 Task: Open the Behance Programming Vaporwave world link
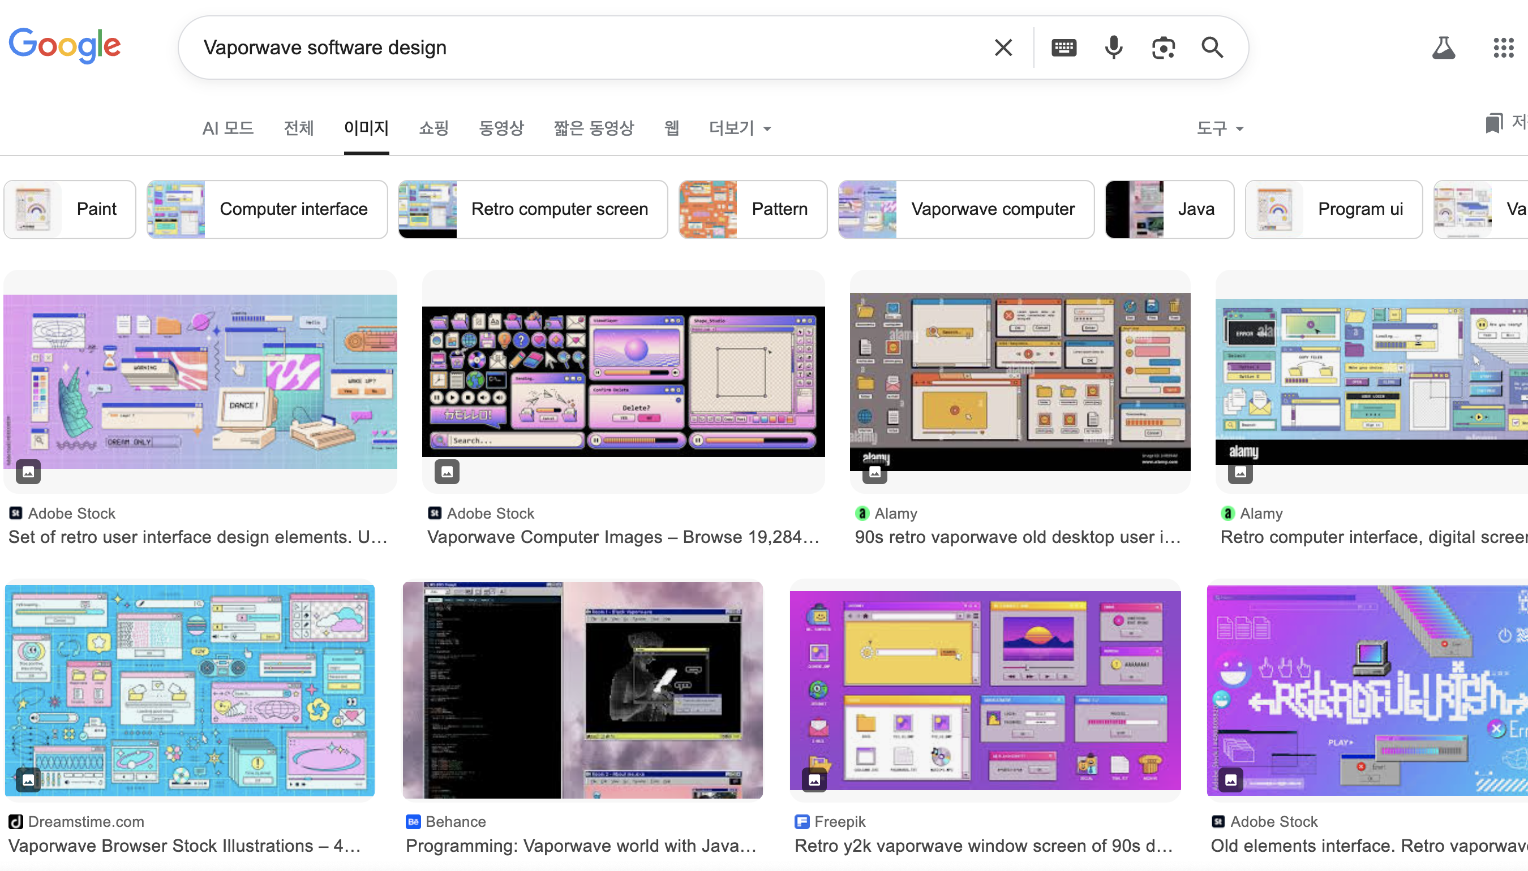coord(581,846)
